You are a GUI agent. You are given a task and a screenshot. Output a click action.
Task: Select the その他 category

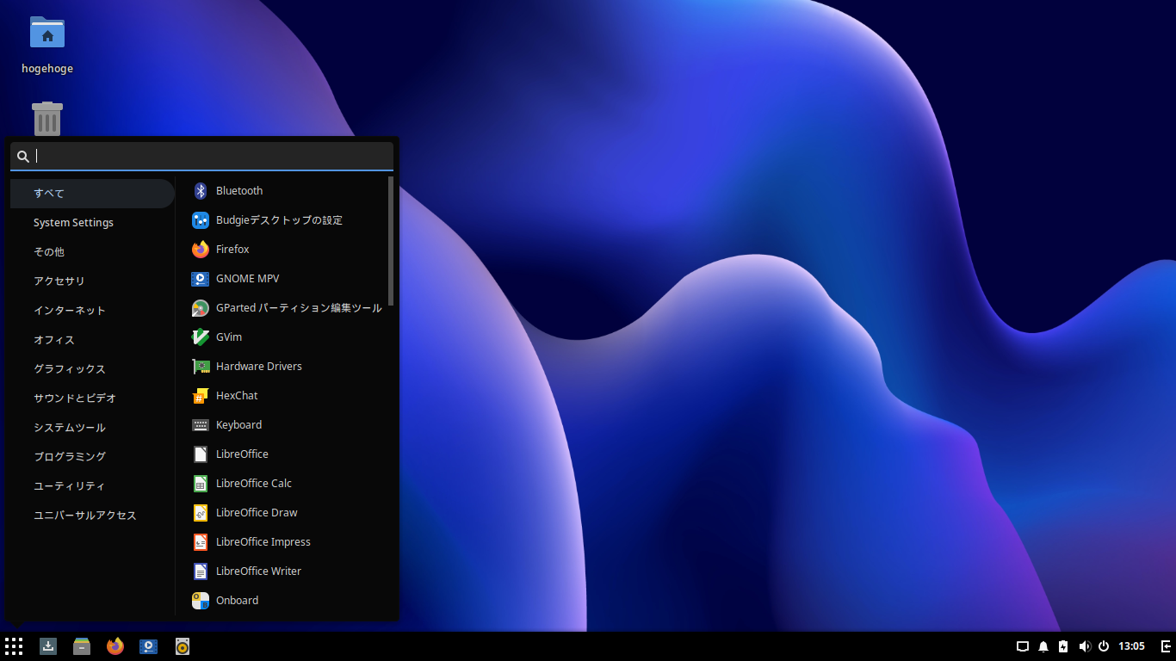pyautogui.click(x=92, y=252)
